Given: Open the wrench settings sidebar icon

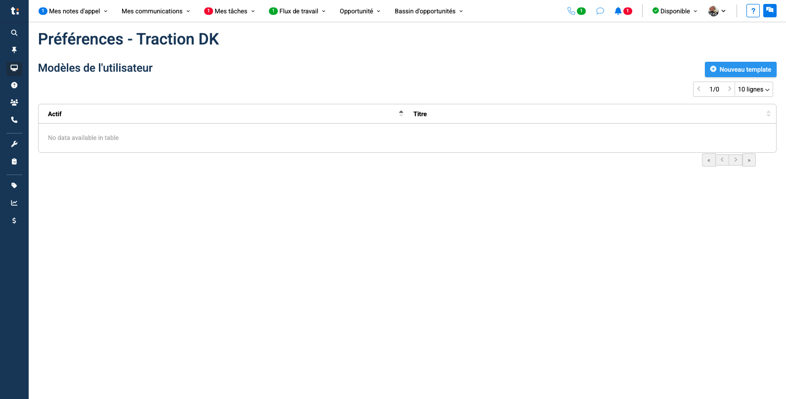Looking at the screenshot, I should tap(14, 144).
